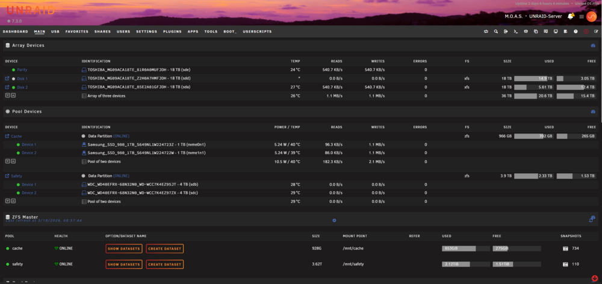Click the Parity drive icon before TOSHIBA 81R0A0MUFJDH

(x=84, y=70)
